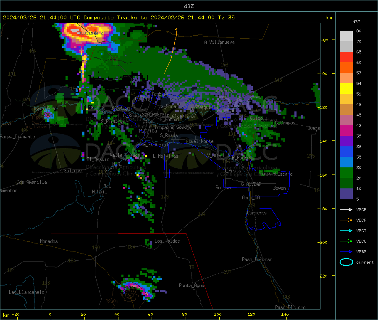Click the '-220' km tick on right axis
378x320 pixels.
tap(323, 276)
